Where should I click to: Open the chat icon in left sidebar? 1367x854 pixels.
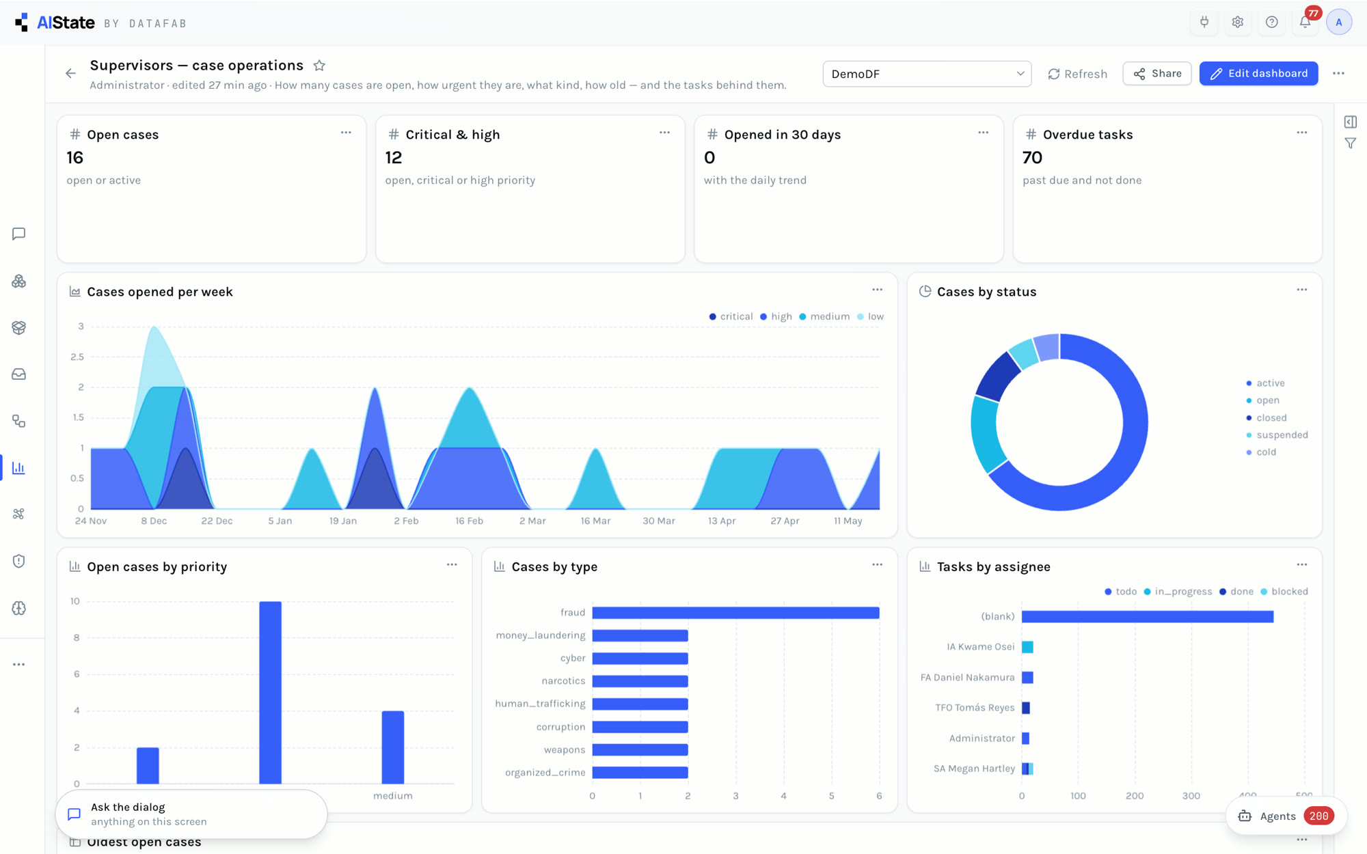[19, 234]
